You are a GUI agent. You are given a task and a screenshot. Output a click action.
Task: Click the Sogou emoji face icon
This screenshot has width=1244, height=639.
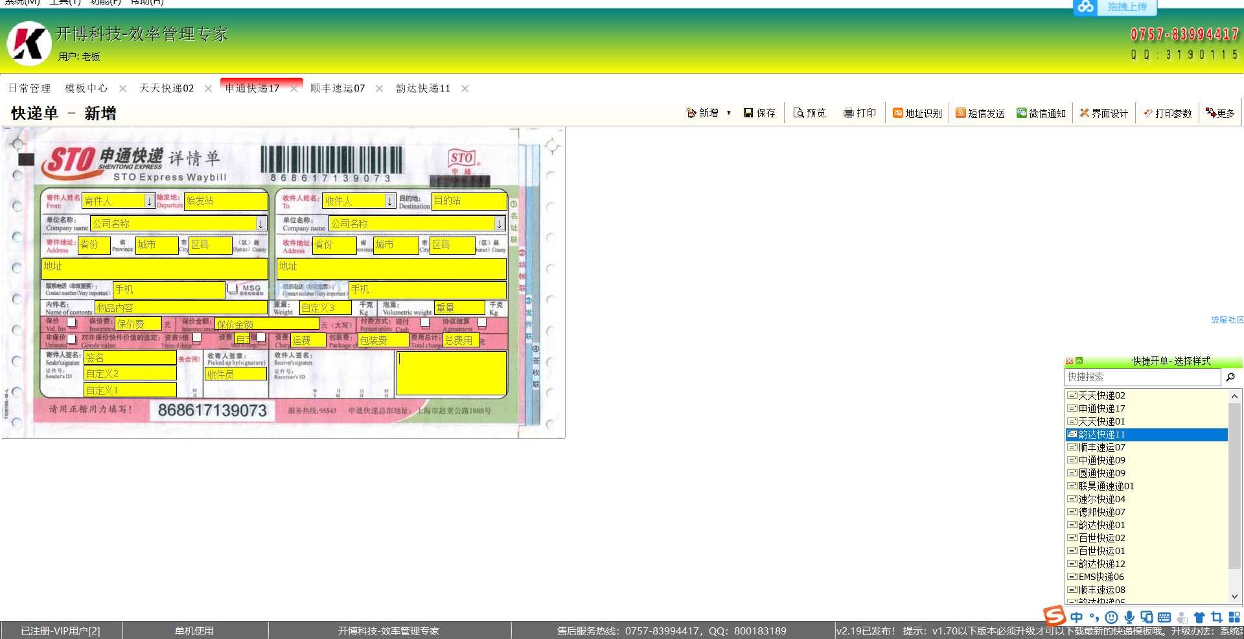pos(1111,617)
